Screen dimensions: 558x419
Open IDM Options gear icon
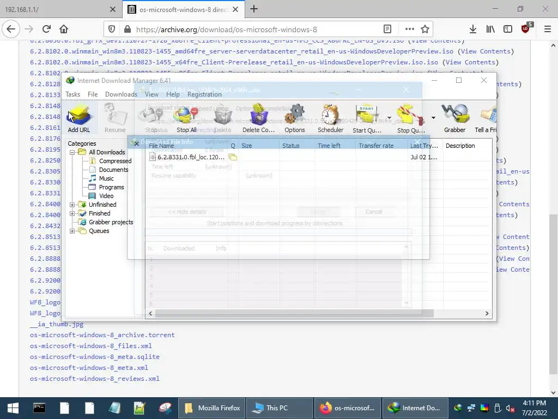click(295, 118)
